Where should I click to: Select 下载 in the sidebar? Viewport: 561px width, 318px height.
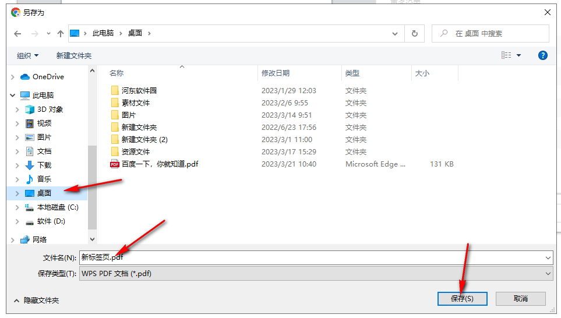[44, 165]
